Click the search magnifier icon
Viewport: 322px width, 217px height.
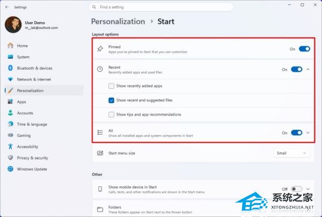tap(94, 7)
